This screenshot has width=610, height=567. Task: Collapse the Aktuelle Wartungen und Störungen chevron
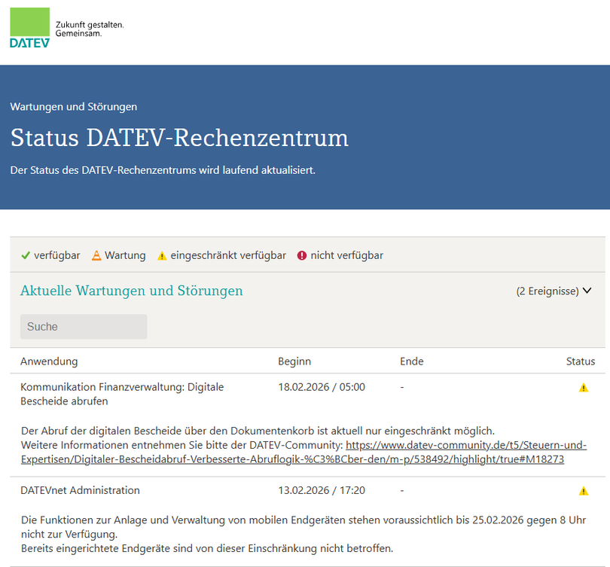tap(587, 291)
